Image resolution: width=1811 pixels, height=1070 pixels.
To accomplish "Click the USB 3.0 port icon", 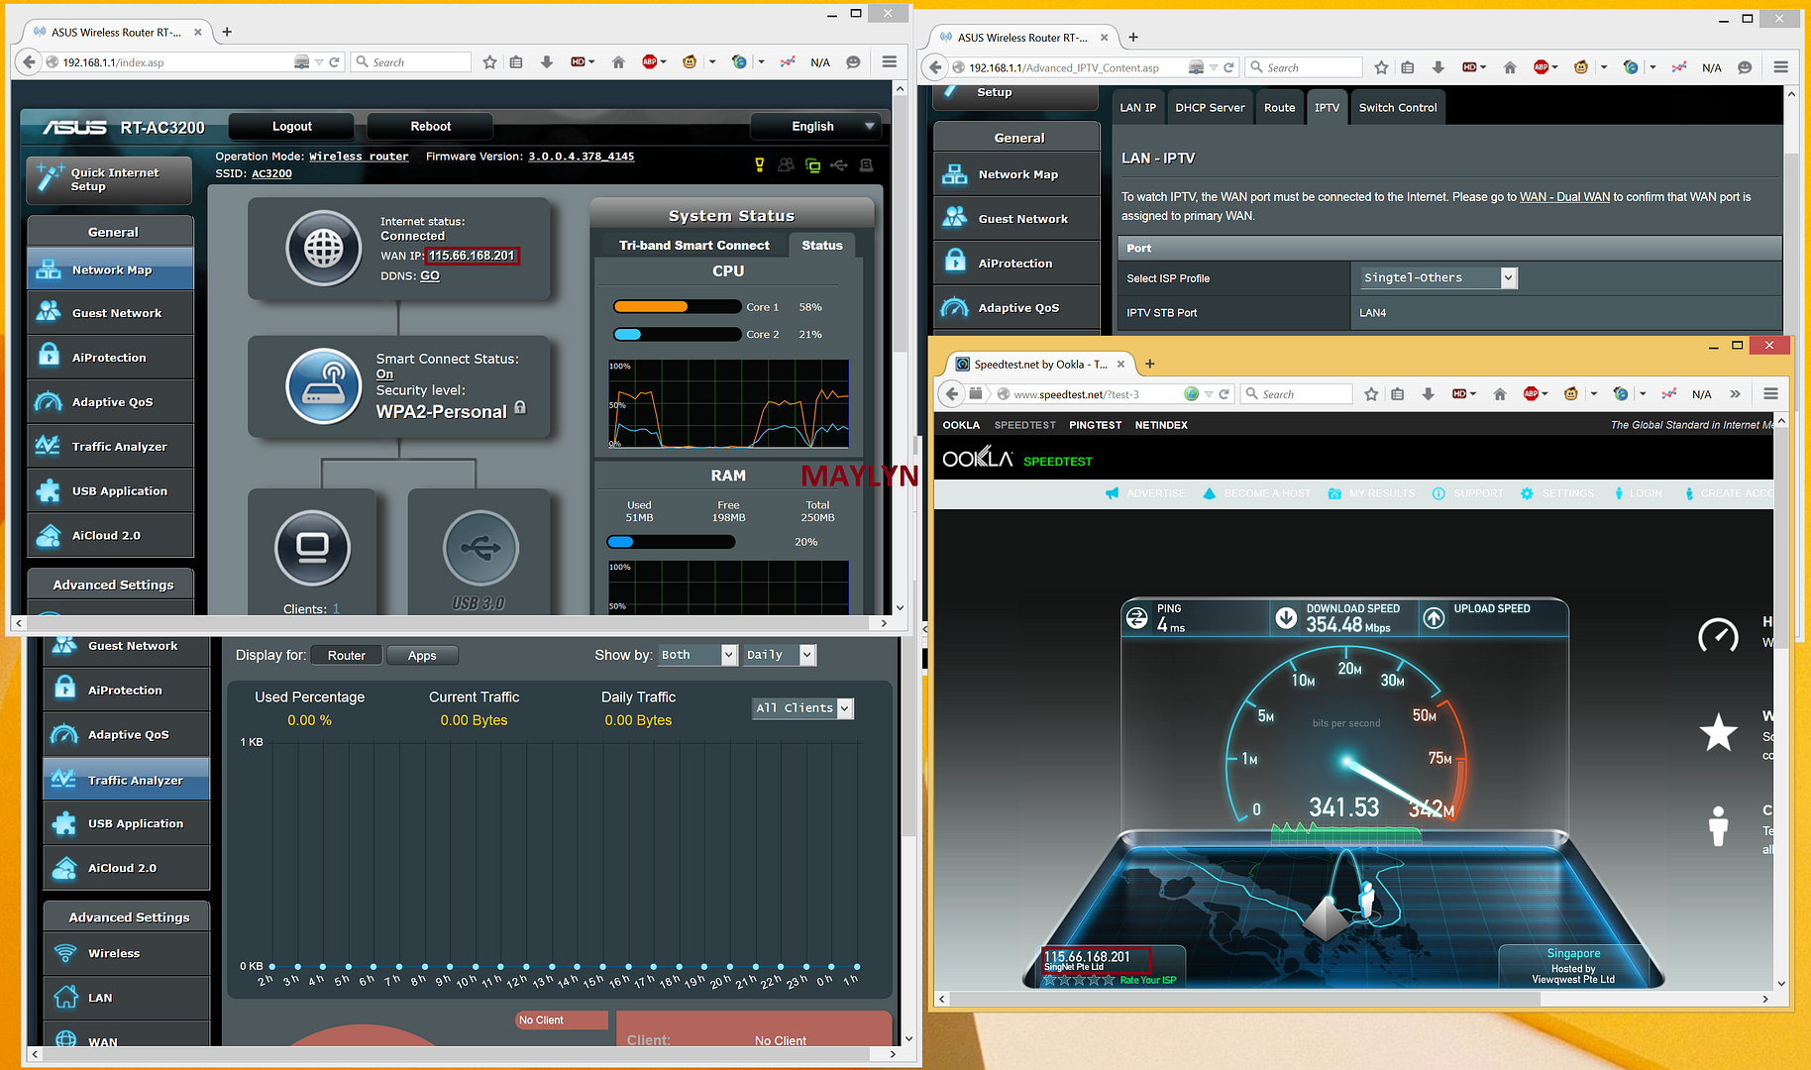I will coord(480,547).
